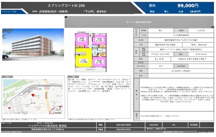
Task: Click the equipment list text block
Action: [x=99, y=85]
